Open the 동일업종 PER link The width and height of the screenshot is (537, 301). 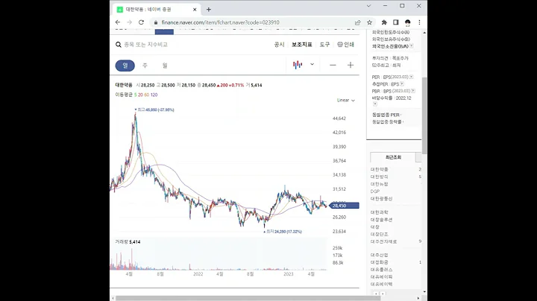pos(386,115)
